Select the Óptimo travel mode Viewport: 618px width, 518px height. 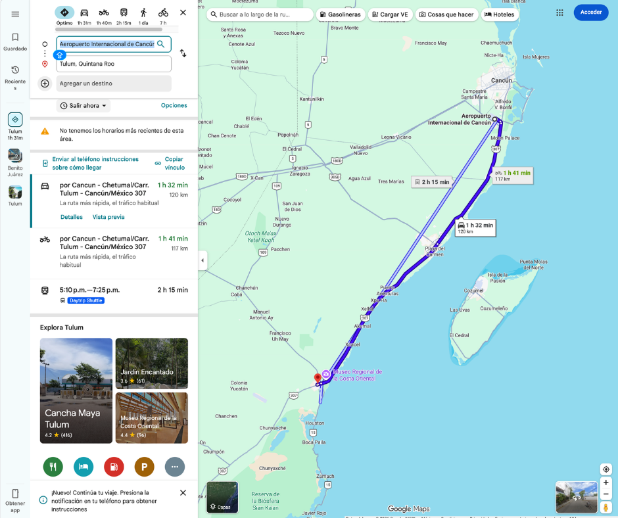(64, 16)
